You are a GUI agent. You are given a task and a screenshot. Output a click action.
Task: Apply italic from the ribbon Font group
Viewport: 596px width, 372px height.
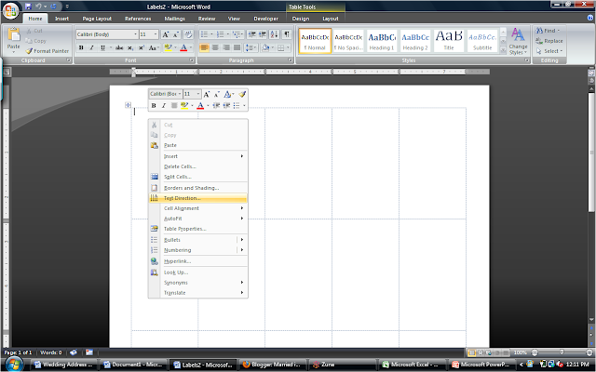pos(91,47)
